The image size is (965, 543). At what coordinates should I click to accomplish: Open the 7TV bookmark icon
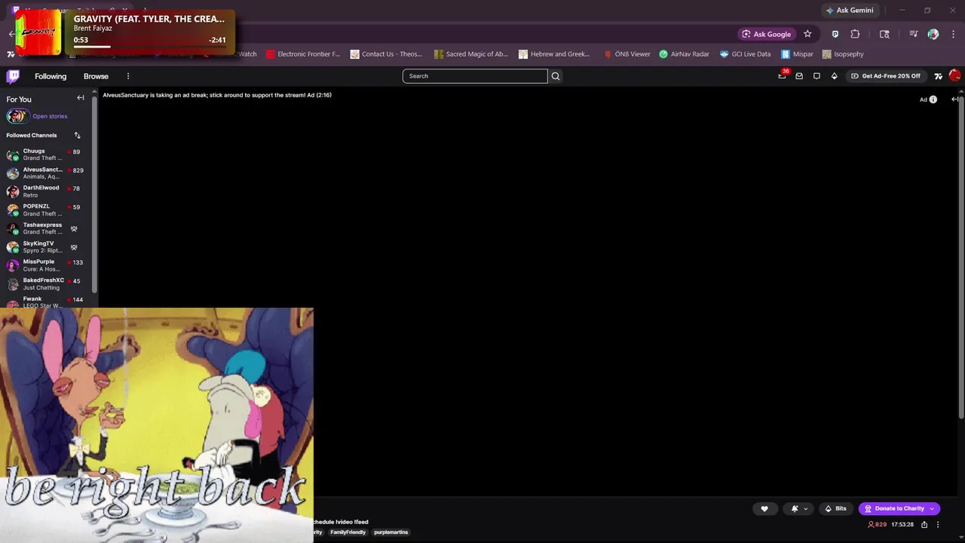click(x=11, y=54)
